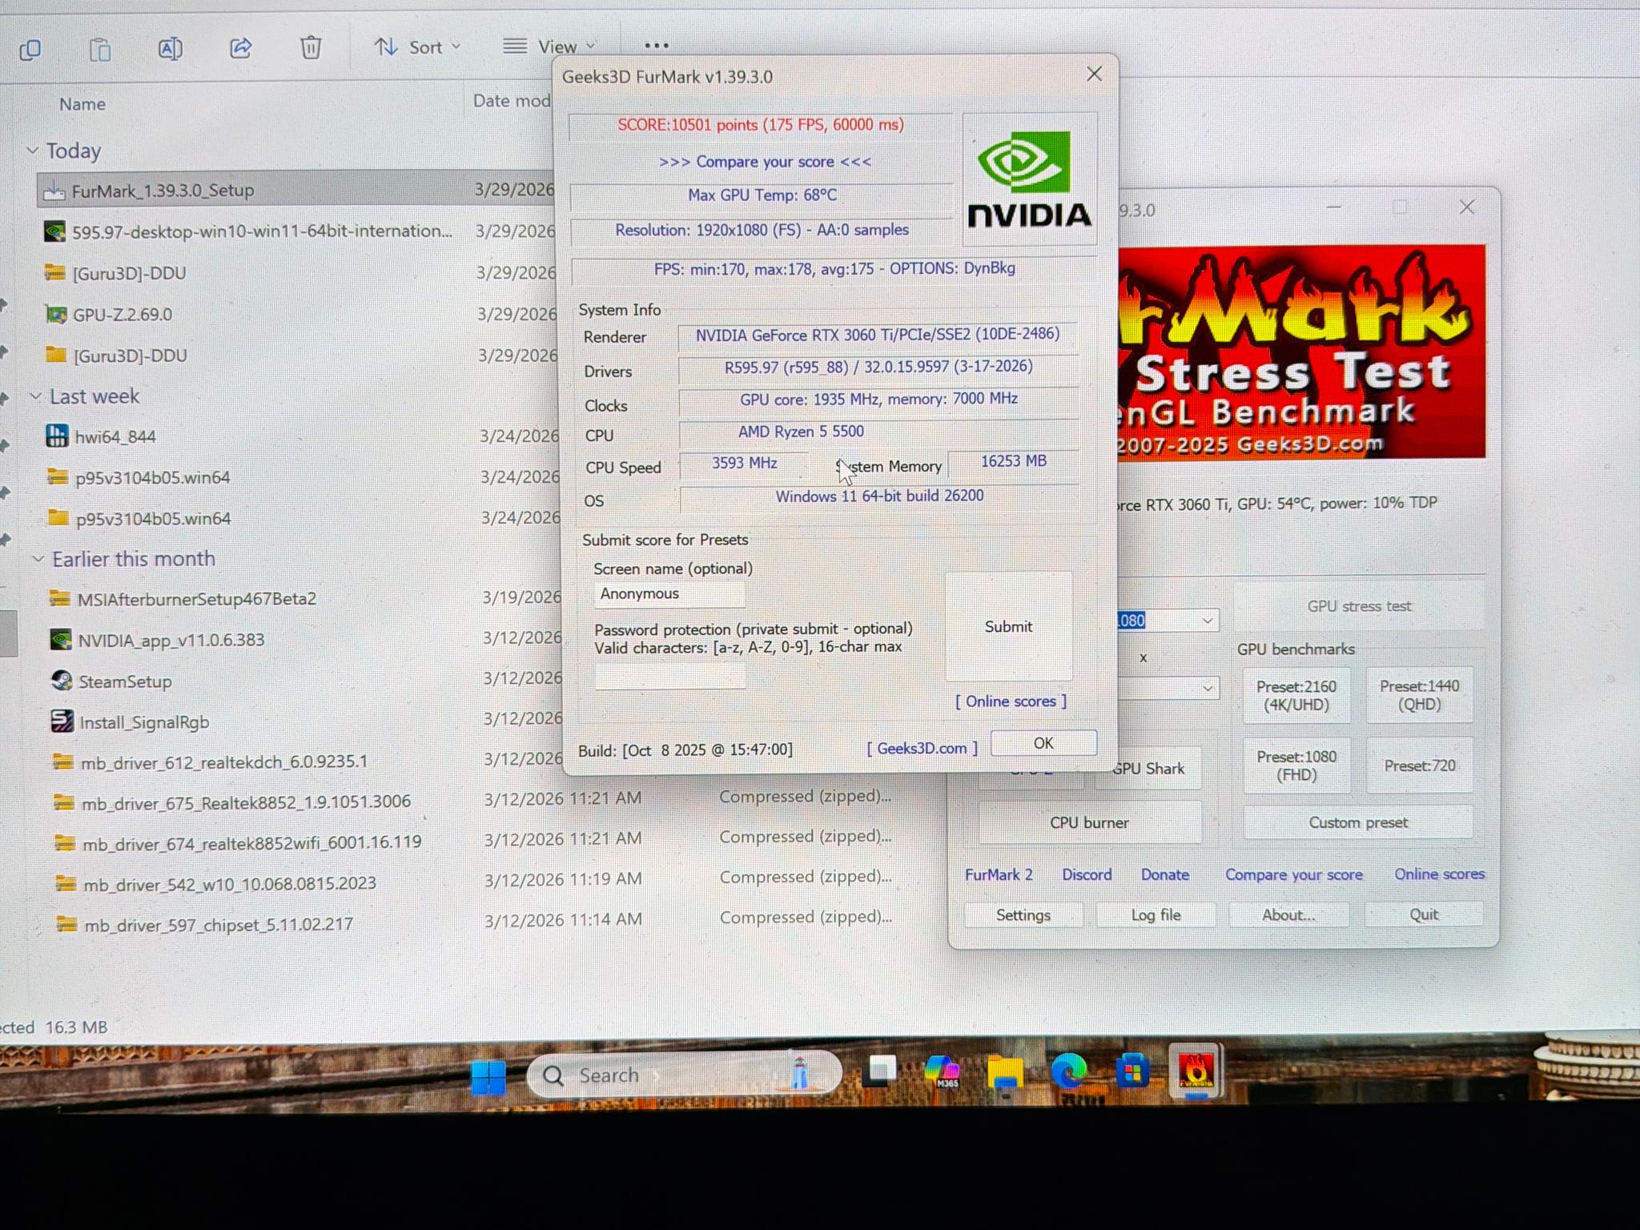Select mb_driver_597_chipset_5.11.02.217 file name

[x=219, y=924]
